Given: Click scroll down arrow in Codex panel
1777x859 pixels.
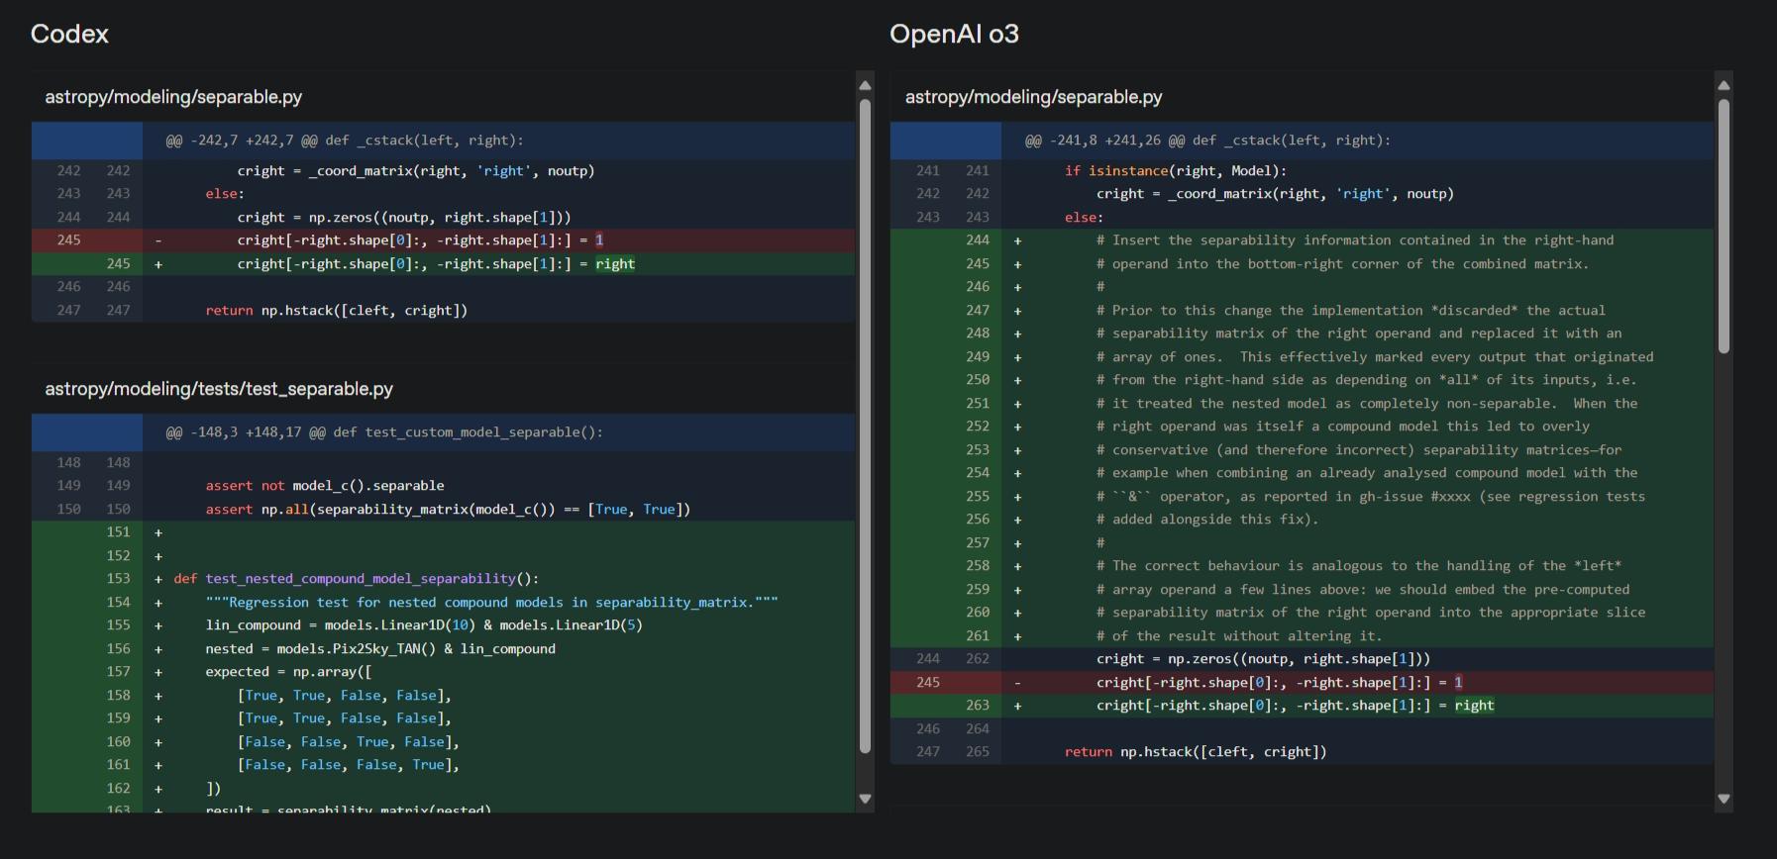Looking at the screenshot, I should pyautogui.click(x=865, y=799).
